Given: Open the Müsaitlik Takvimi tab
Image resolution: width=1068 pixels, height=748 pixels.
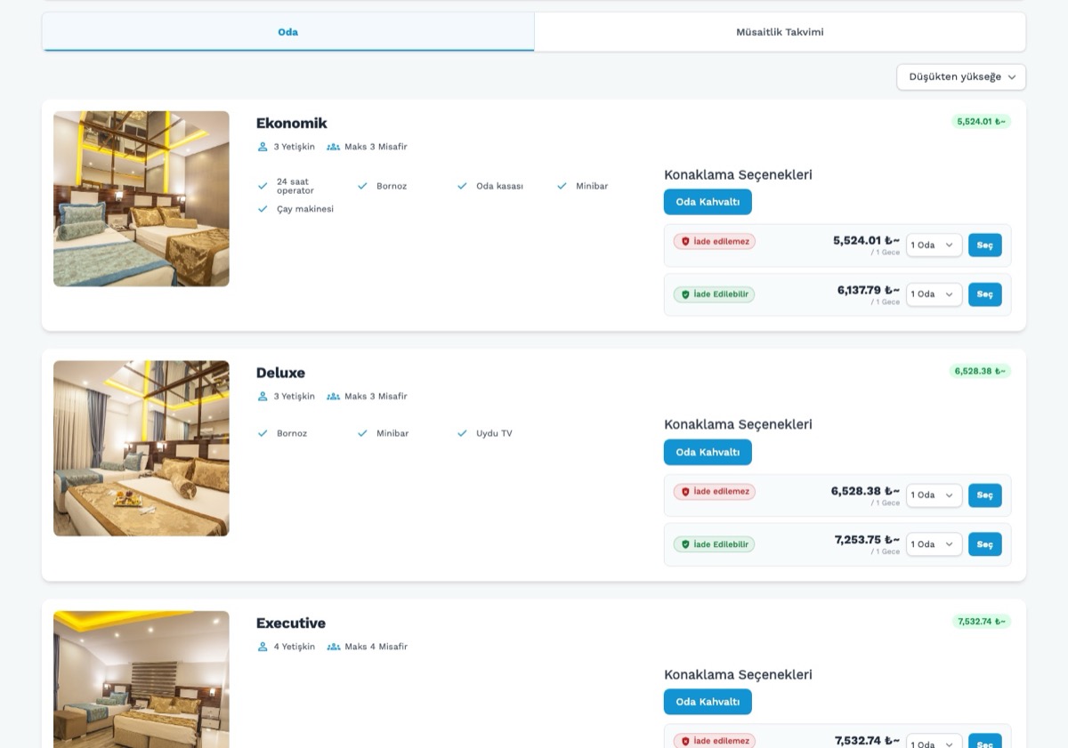Looking at the screenshot, I should pyautogui.click(x=780, y=32).
